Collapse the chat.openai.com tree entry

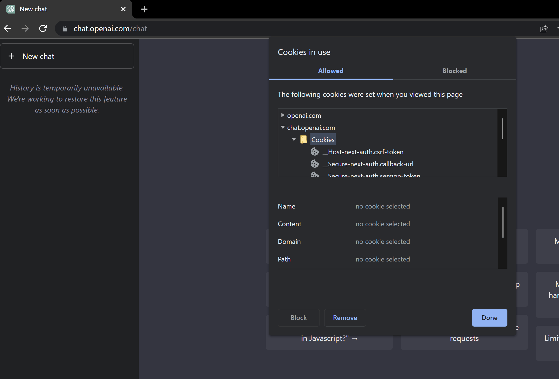[283, 127]
